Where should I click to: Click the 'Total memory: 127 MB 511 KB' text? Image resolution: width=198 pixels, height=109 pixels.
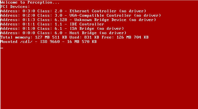34,37
